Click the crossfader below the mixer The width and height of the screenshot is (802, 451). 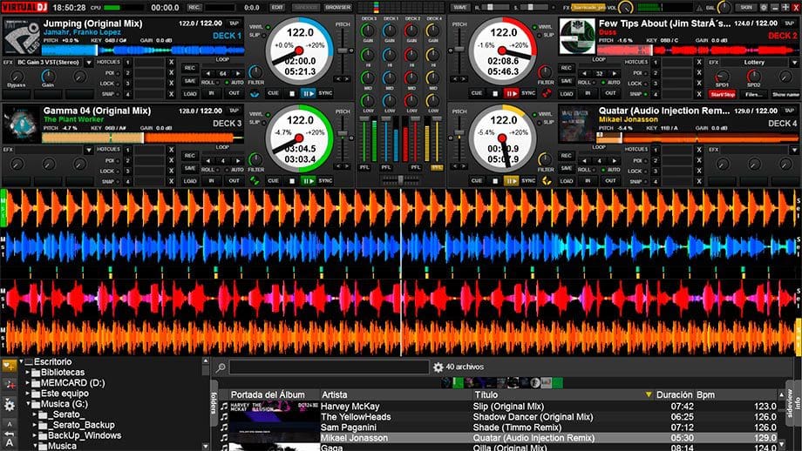click(400, 179)
